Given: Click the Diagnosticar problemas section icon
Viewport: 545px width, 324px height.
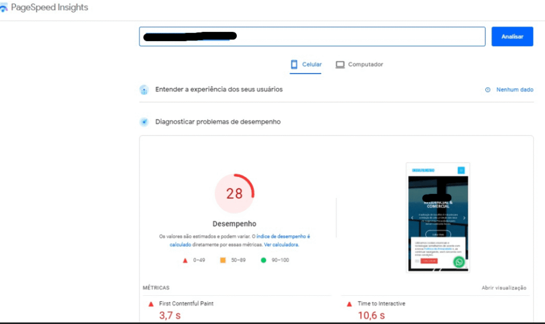Looking at the screenshot, I should [144, 122].
